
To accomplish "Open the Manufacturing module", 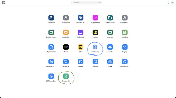I will [x=51, y=62].
